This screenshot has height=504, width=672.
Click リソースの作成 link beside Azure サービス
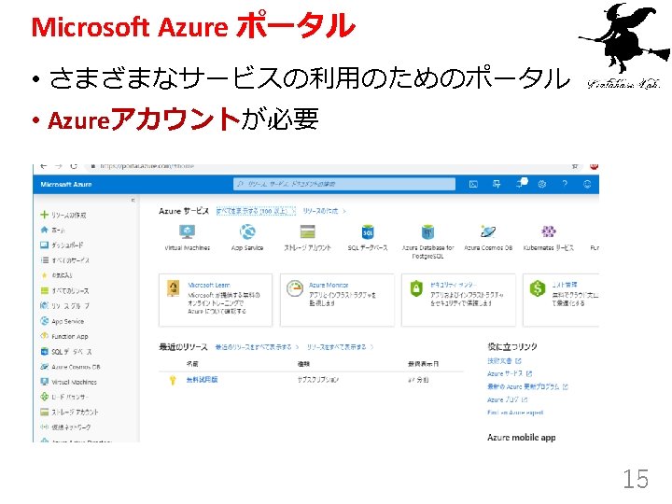click(324, 211)
